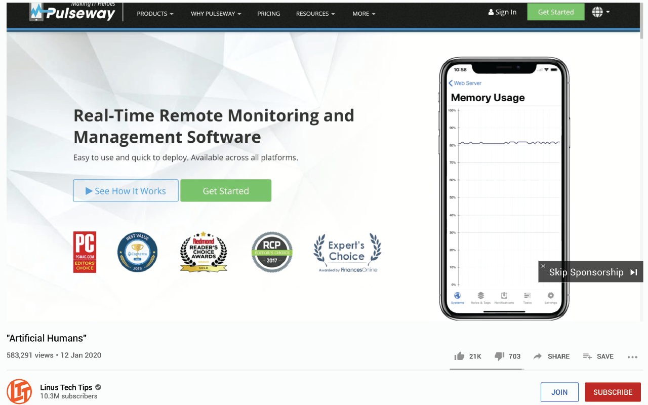648x405 pixels.
Task: Tap the Notifications icon on the phone
Action: pos(504,298)
